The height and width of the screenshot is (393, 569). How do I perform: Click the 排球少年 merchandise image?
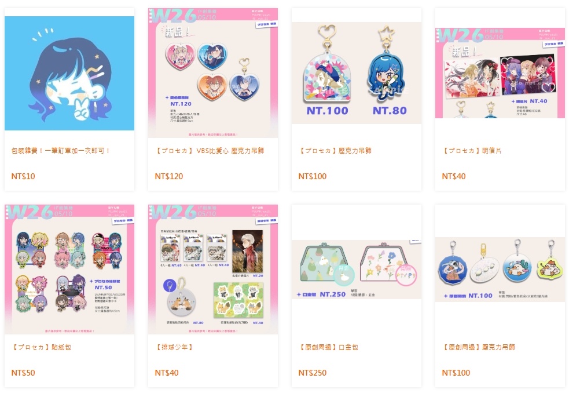[213, 270]
